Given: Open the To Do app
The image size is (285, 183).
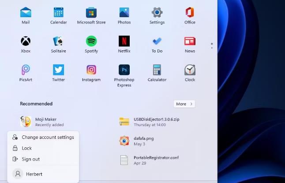Looking at the screenshot, I should coord(157,45).
